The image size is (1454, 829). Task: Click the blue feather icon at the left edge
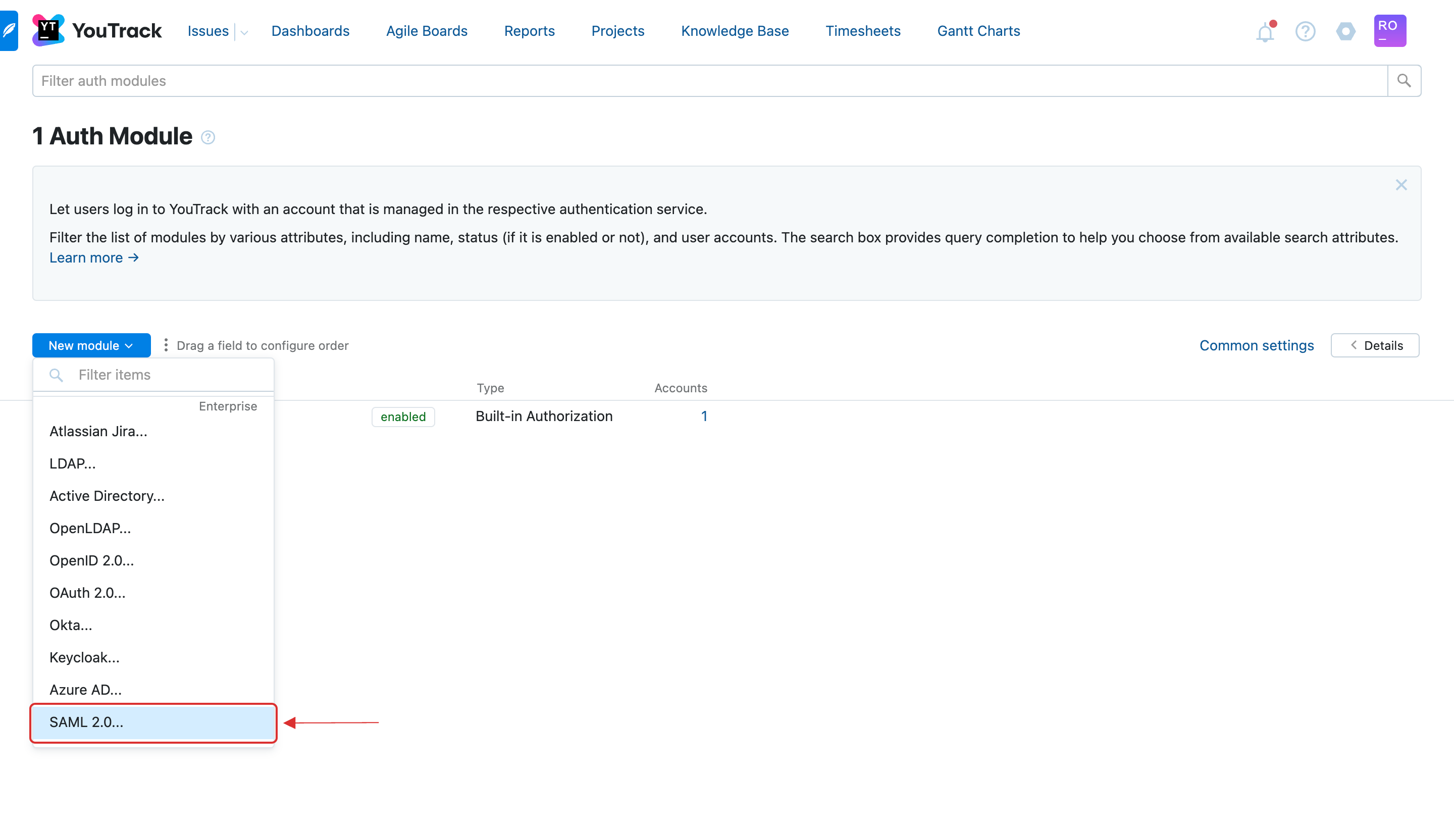(9, 30)
